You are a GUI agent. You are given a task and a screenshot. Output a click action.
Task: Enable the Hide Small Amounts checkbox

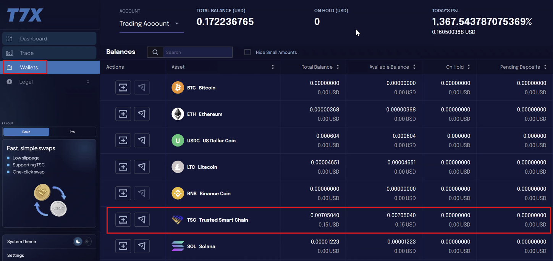(x=247, y=52)
